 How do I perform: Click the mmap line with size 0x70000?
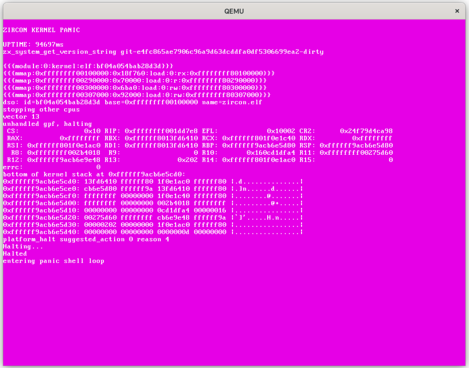(135, 81)
